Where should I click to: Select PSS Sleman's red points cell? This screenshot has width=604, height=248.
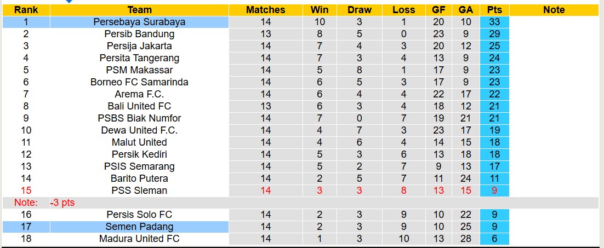pos(494,191)
